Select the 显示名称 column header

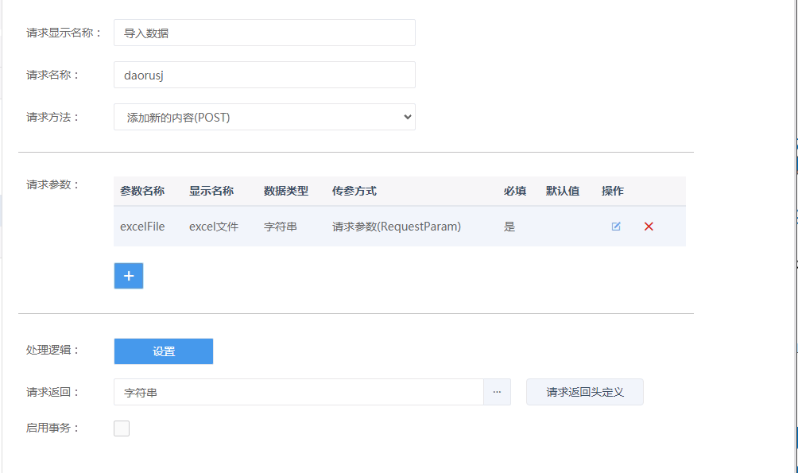click(x=211, y=191)
